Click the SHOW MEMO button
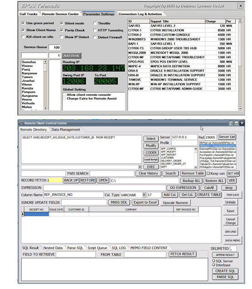Image resolution: width=252 pixels, height=289 pixels. pyautogui.click(x=232, y=240)
